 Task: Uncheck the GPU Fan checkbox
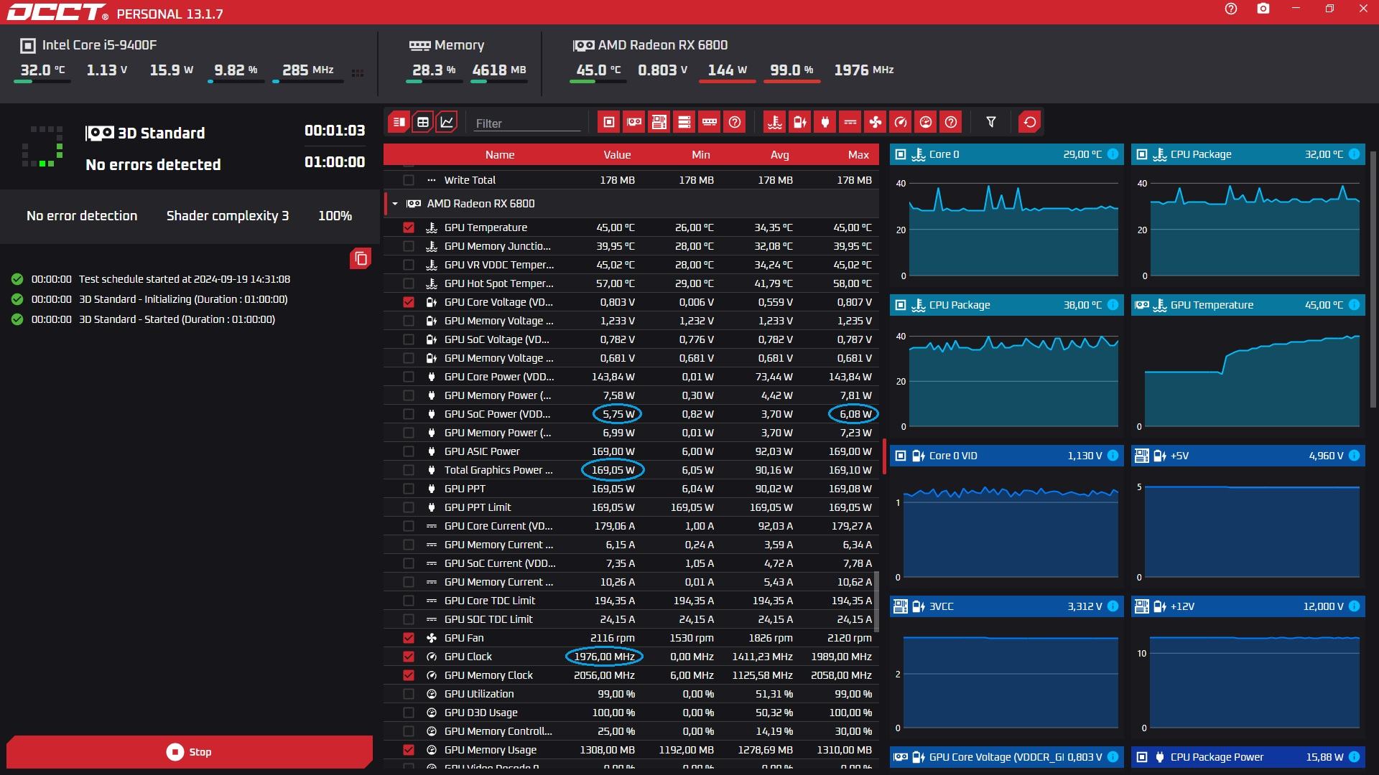coord(409,638)
